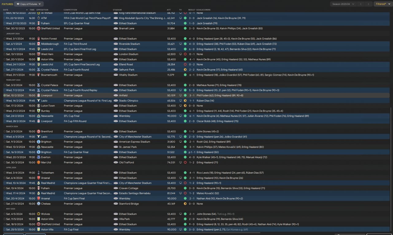Click the Al-Ittihad club badge
Viewport: 393px width, 235px height.
(38, 13)
